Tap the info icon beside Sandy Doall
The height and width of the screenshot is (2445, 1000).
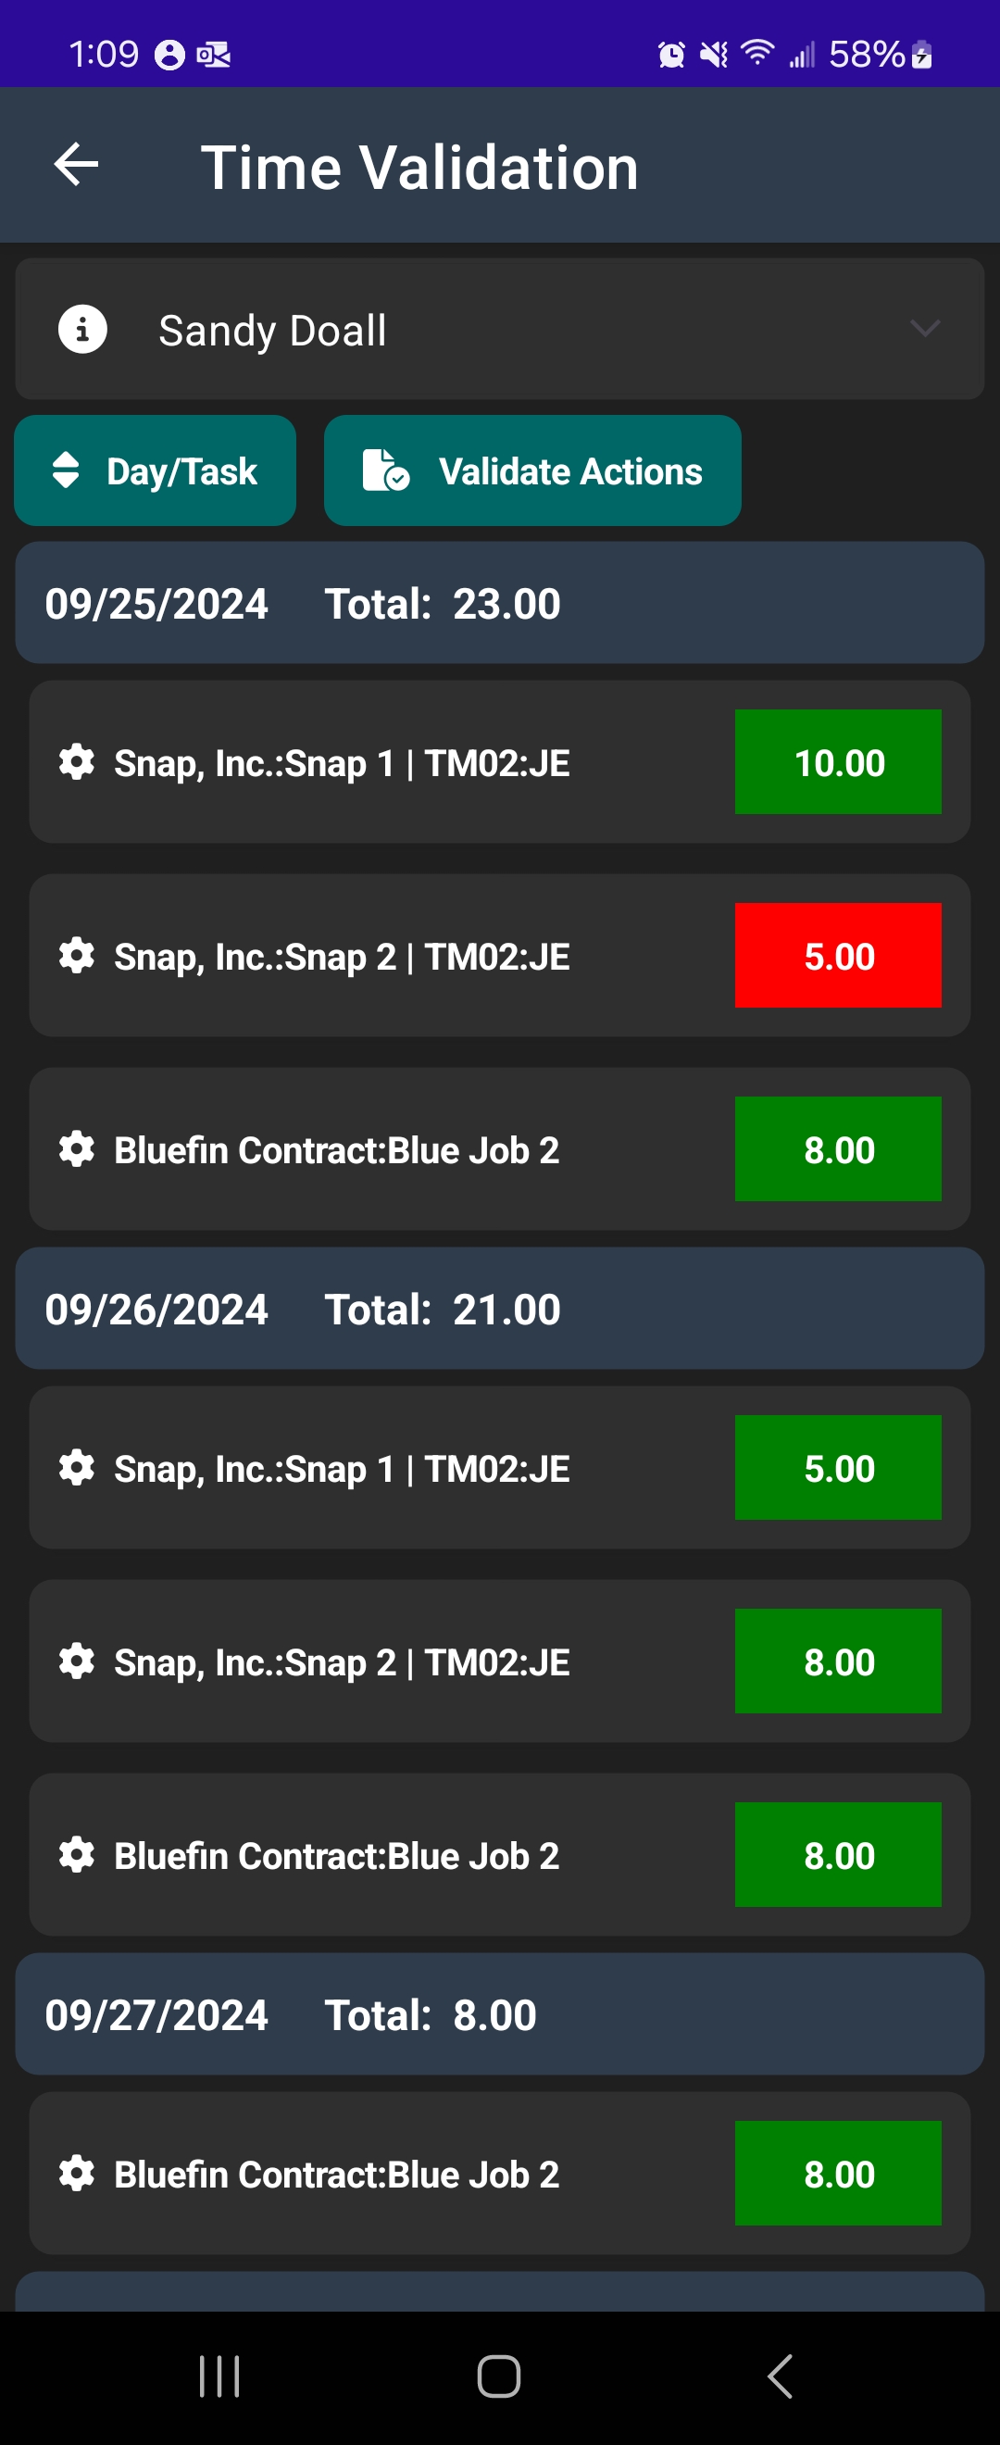82,330
